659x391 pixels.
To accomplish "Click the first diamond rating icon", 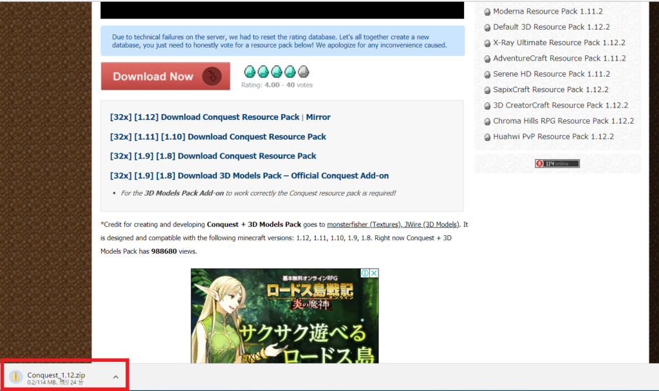I will tap(249, 72).
